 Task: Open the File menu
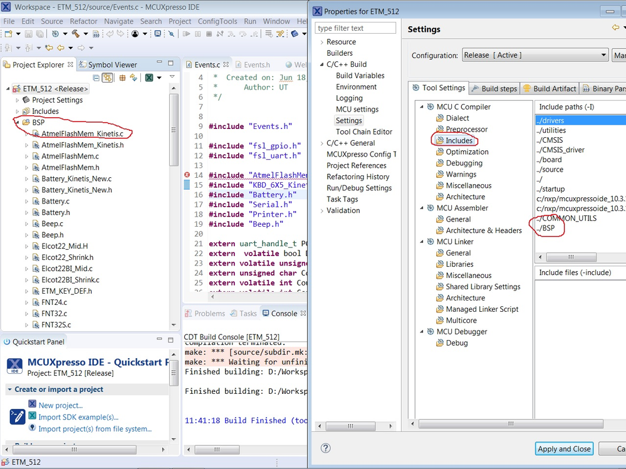coord(9,21)
